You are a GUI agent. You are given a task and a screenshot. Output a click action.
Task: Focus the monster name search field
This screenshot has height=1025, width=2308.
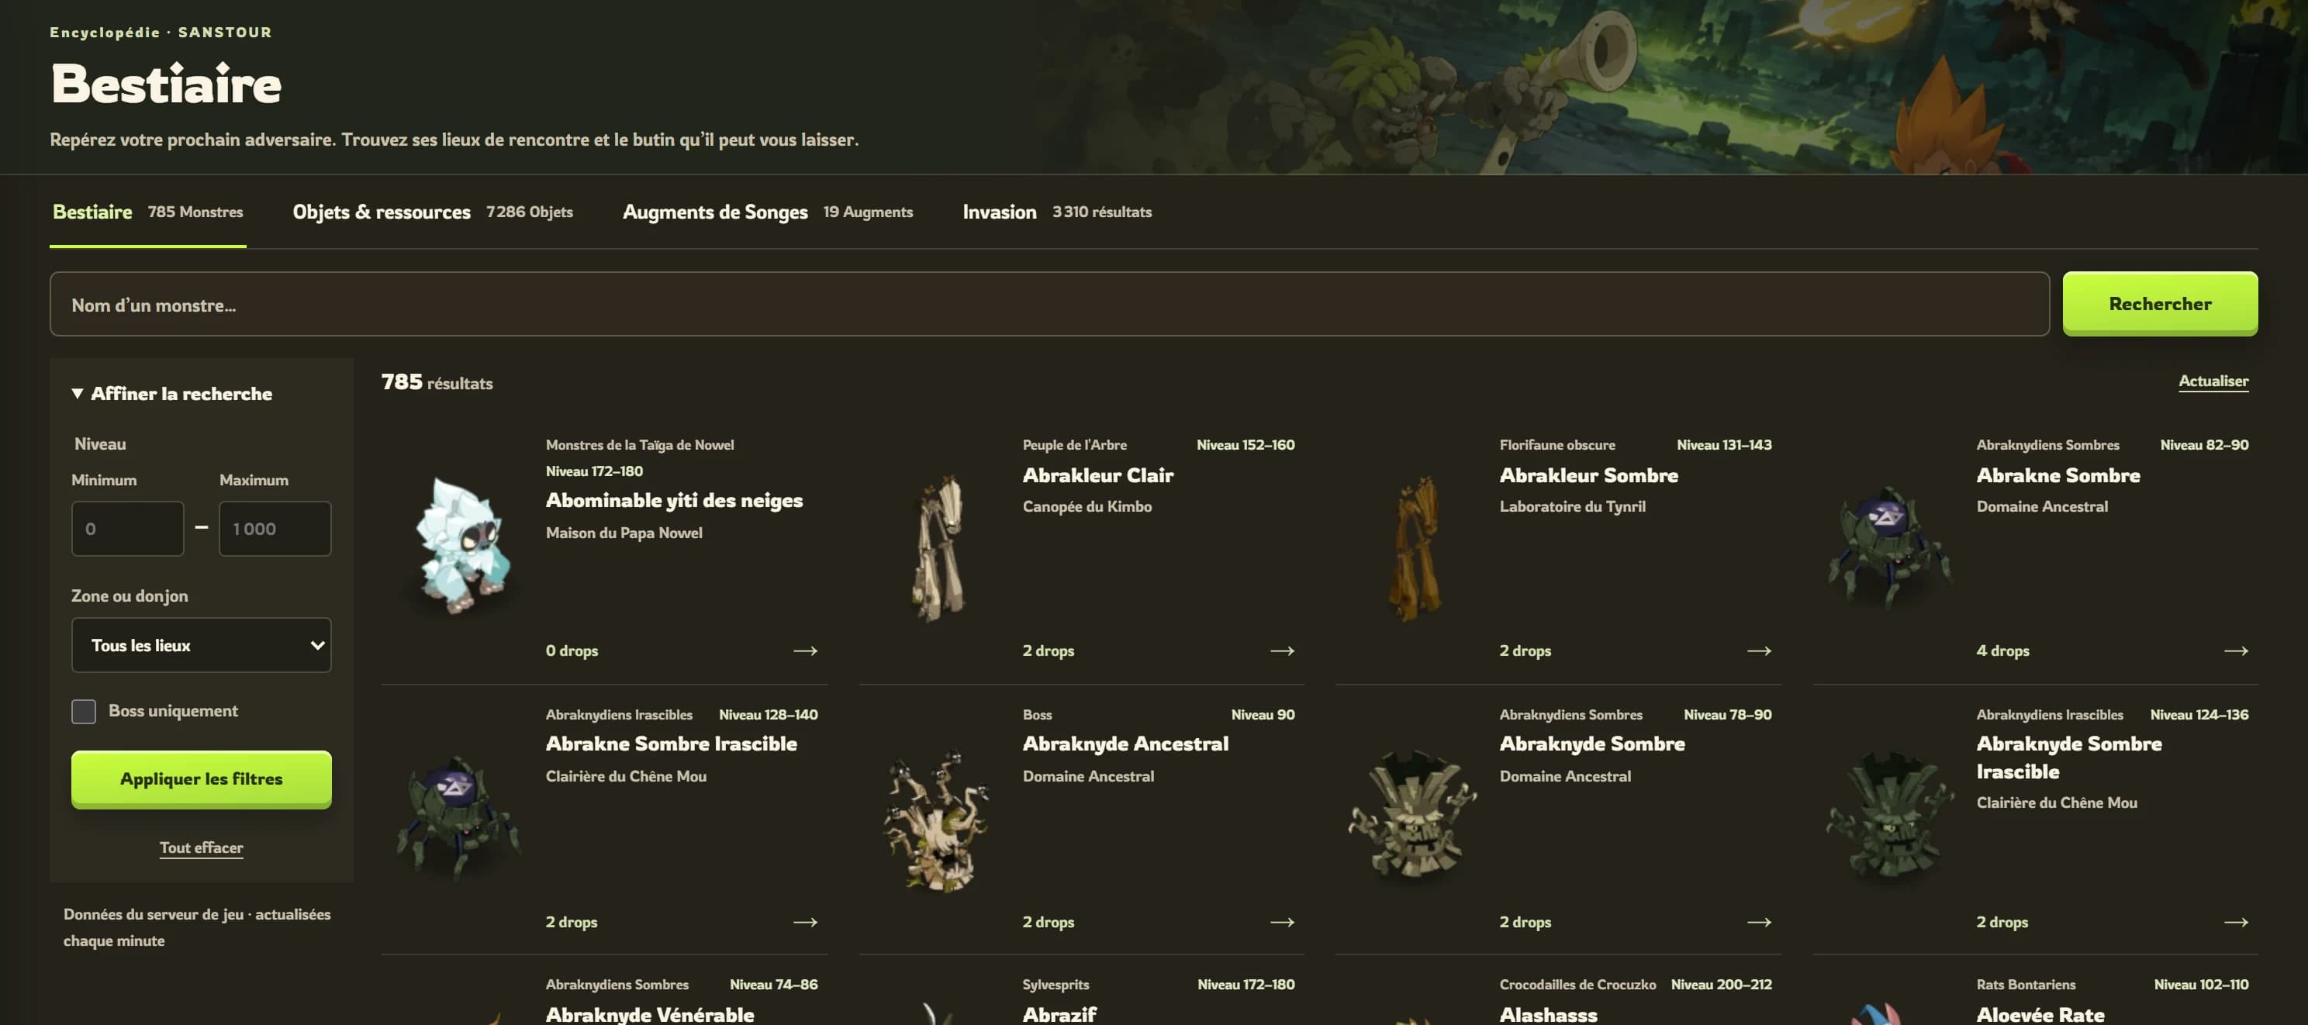point(1049,305)
